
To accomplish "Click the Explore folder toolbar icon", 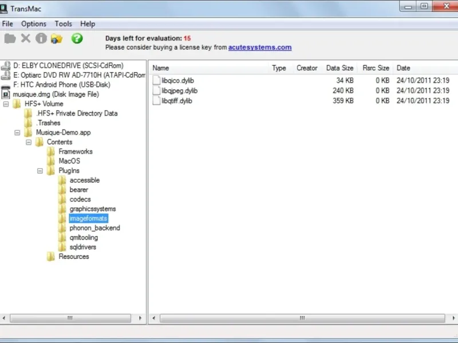I will [57, 38].
